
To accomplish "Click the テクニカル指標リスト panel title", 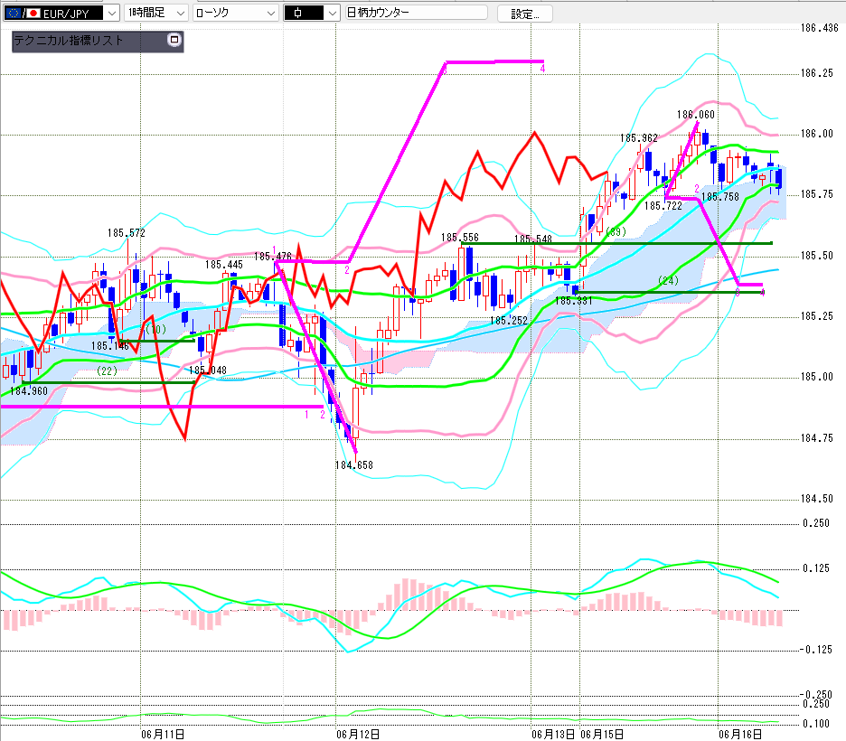I will 69,41.
